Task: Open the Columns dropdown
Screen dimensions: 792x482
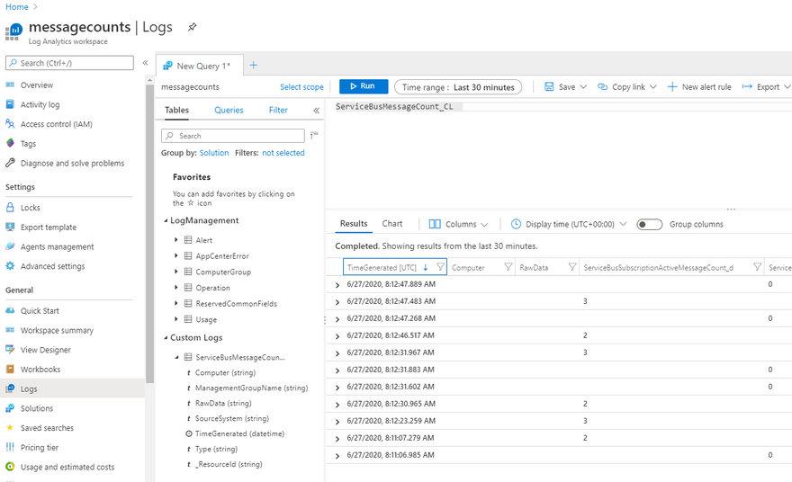Action: pos(459,224)
